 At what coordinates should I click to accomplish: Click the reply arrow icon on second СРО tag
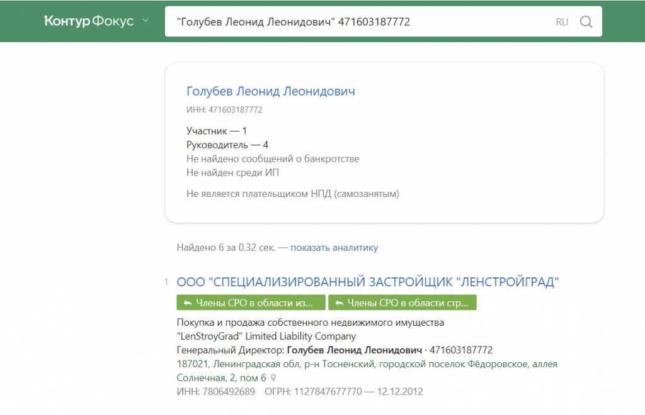[339, 303]
